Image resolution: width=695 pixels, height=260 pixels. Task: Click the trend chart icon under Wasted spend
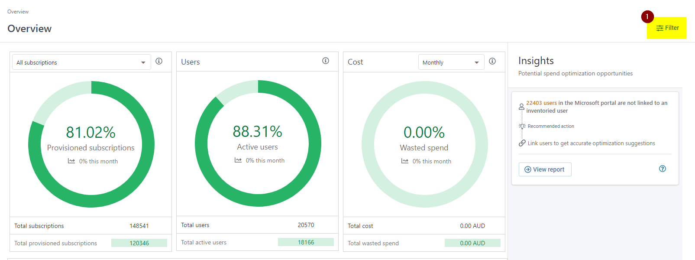(x=405, y=161)
